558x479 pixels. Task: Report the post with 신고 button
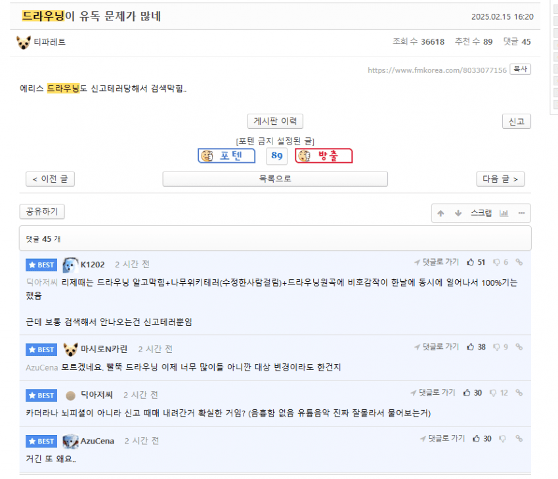pyautogui.click(x=517, y=122)
